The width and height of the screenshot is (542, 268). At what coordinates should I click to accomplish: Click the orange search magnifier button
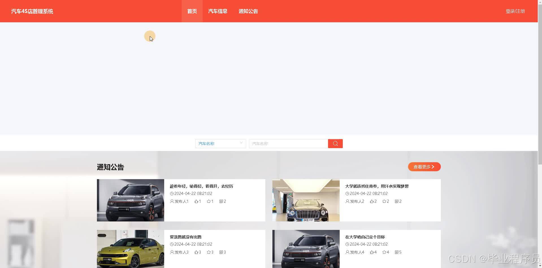[335, 144]
